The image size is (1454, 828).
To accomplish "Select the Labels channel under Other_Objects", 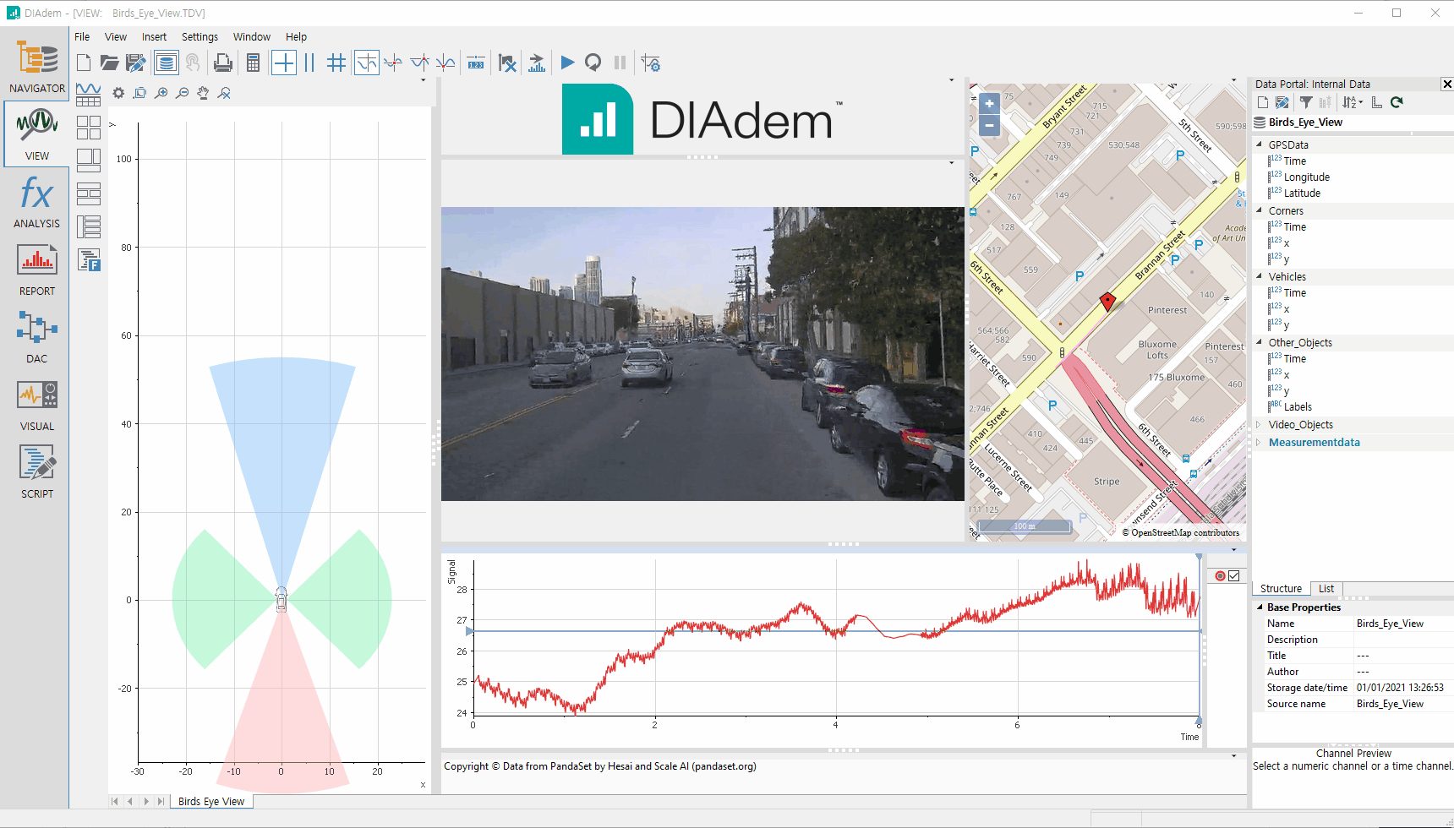I will click(1298, 407).
